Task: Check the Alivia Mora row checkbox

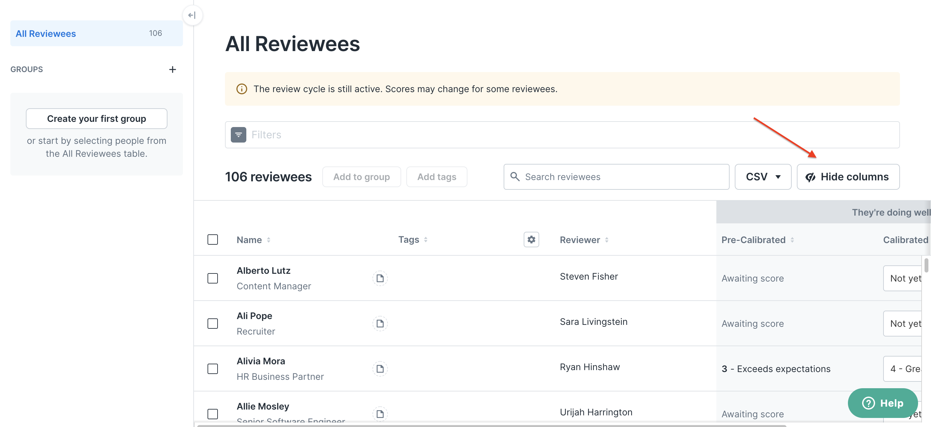Action: pos(212,368)
